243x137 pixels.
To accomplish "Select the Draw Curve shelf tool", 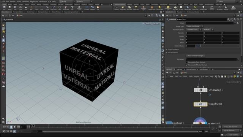I will 54,8.
